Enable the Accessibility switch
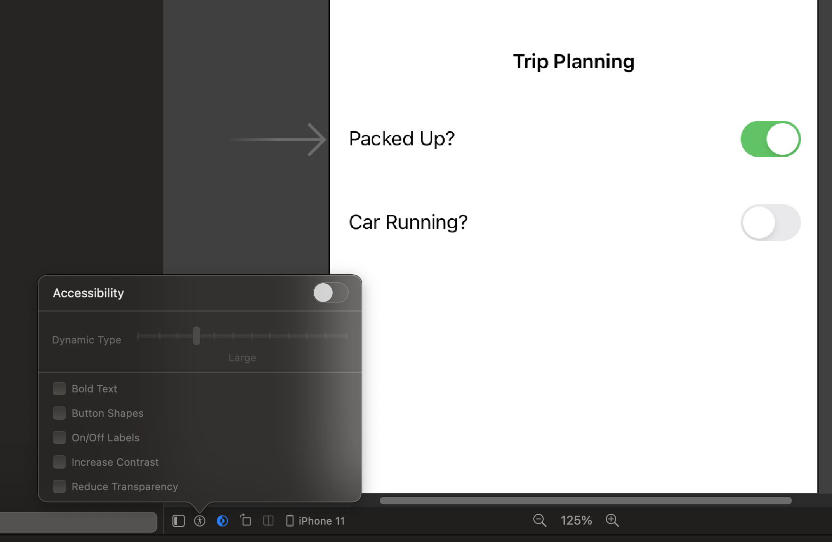Screen dimensions: 832x542 click(x=330, y=293)
